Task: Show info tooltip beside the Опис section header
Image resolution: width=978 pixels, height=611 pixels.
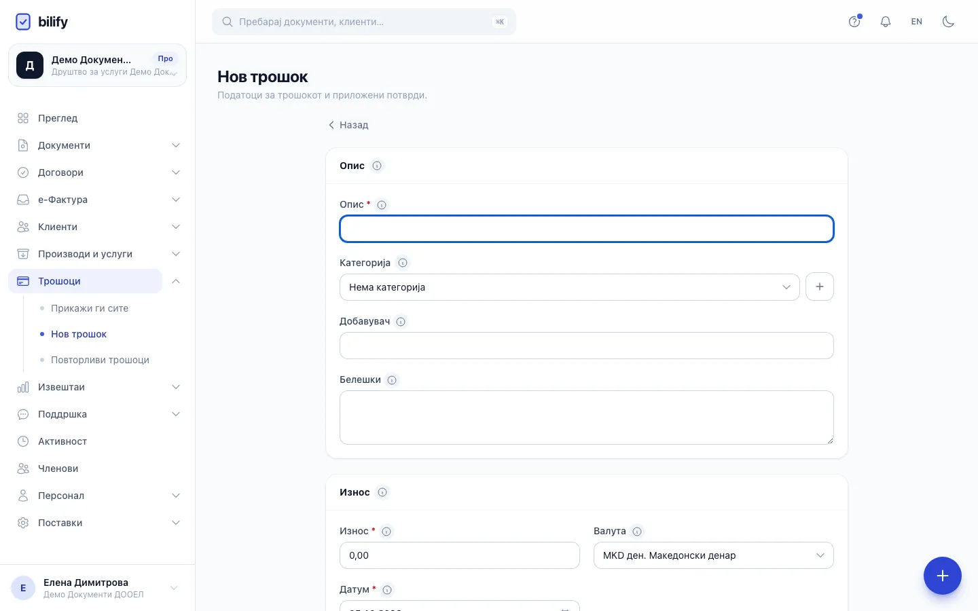Action: pos(377,166)
